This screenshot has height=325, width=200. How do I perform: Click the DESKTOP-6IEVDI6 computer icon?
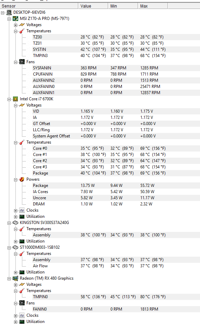[x=9, y=12]
